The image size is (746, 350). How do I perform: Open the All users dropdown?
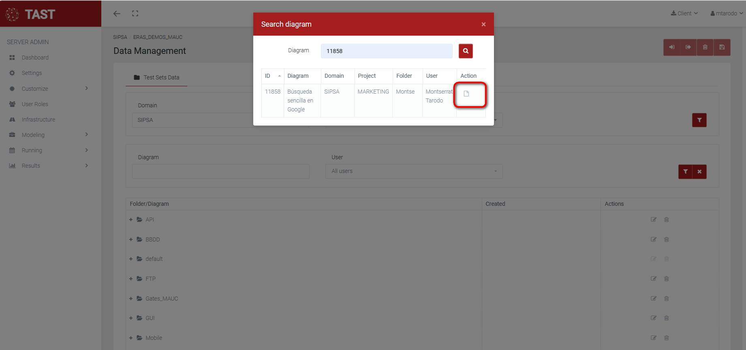414,171
